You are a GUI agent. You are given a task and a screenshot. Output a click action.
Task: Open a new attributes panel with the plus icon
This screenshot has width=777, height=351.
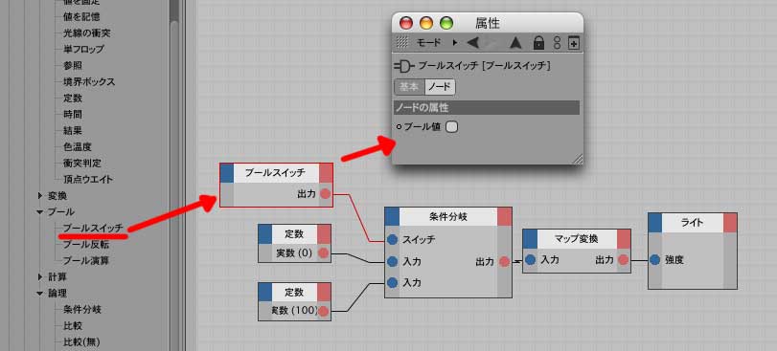coord(573,43)
